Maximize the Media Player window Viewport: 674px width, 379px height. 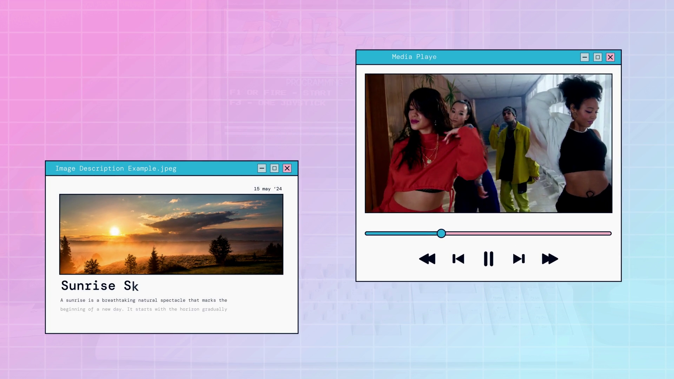point(597,57)
